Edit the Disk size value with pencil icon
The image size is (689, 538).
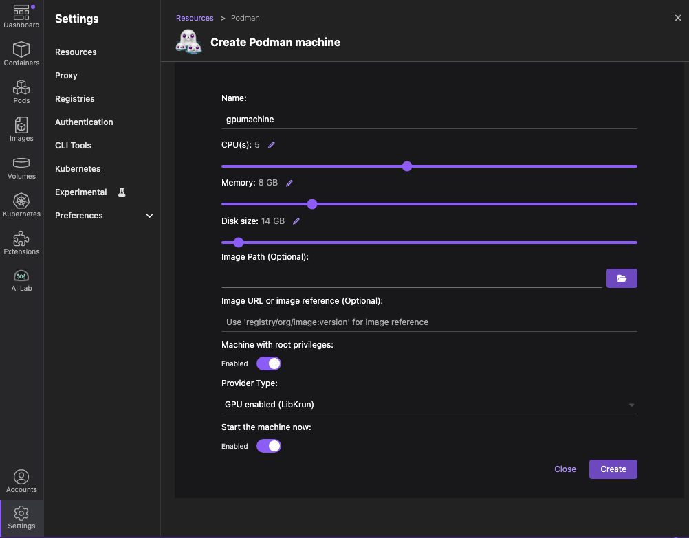click(296, 221)
